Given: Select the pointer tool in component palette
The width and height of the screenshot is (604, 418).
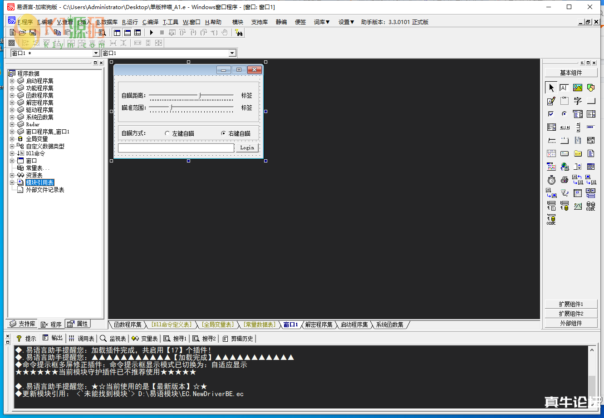Looking at the screenshot, I should coord(551,88).
